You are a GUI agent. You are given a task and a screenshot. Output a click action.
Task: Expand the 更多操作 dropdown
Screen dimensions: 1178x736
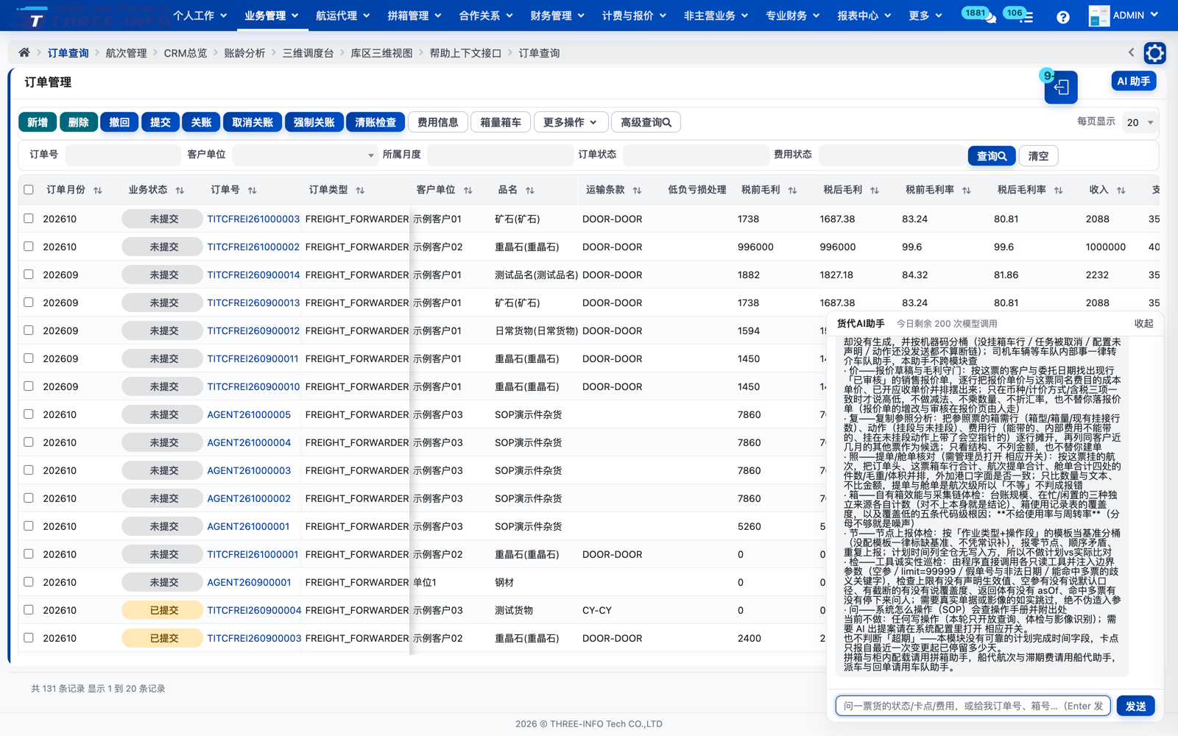(x=571, y=122)
